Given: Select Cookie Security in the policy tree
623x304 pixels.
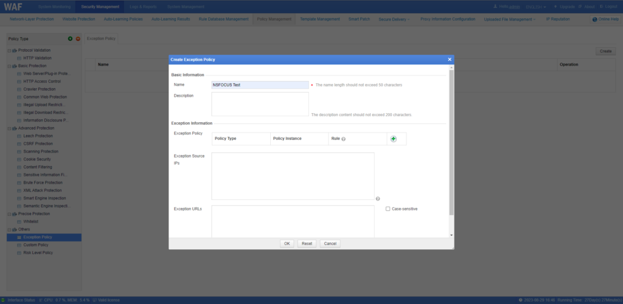Looking at the screenshot, I should (x=37, y=159).
